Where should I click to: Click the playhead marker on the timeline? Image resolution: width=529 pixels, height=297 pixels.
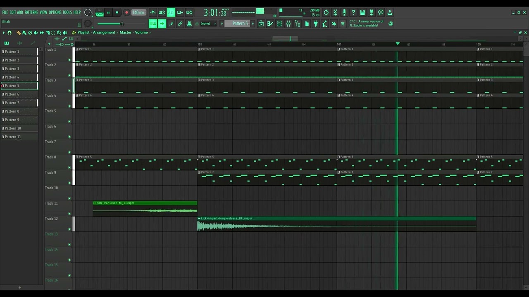398,43
